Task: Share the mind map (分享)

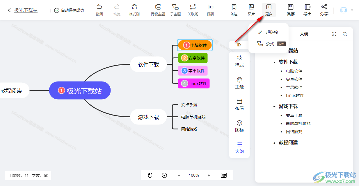Action: click(x=324, y=10)
